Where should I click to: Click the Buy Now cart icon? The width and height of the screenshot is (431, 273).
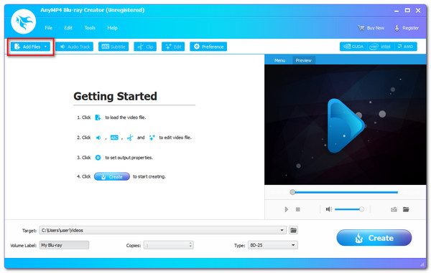(x=361, y=28)
